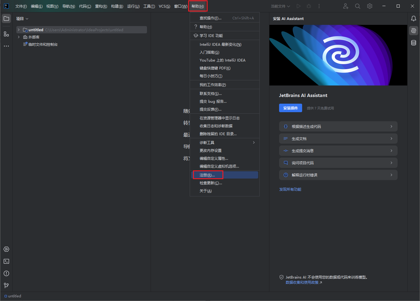Expand the ask project code row
Viewport: 420px width, 301px height.
[x=338, y=163]
